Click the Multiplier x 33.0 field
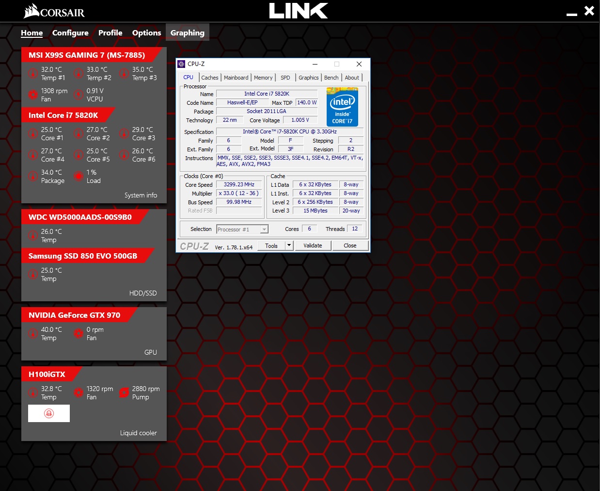The height and width of the screenshot is (491, 600). [x=239, y=193]
